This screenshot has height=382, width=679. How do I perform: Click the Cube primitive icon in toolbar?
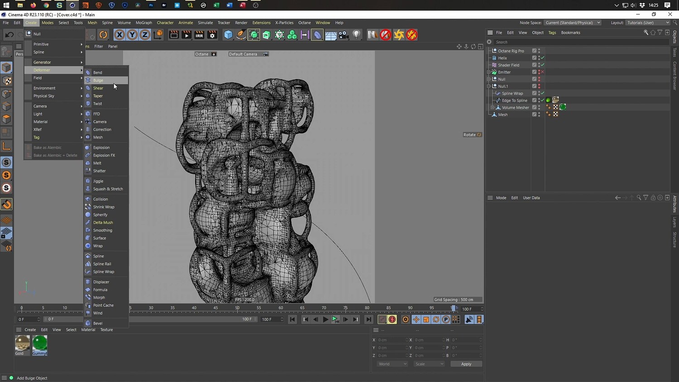point(228,35)
